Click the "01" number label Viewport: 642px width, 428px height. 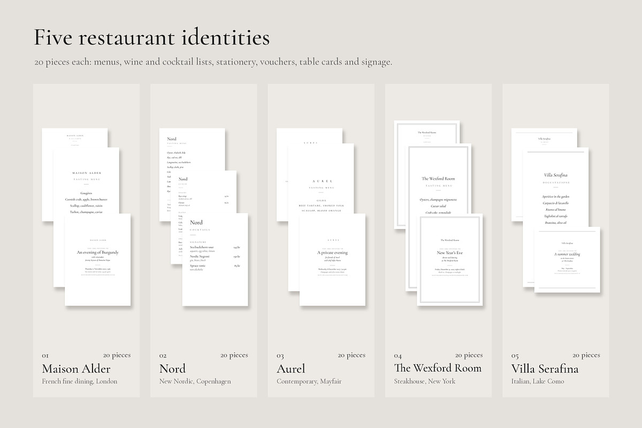tap(45, 356)
